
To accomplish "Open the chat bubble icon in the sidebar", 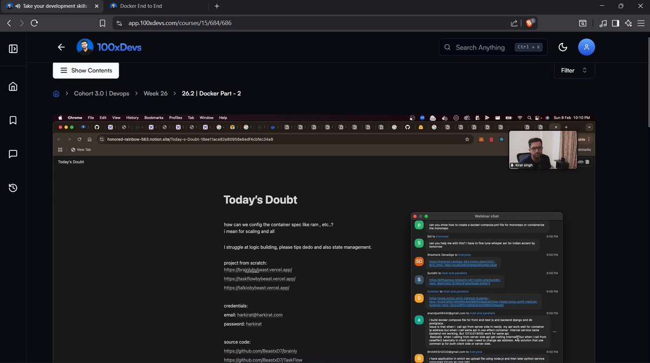I will pyautogui.click(x=13, y=154).
